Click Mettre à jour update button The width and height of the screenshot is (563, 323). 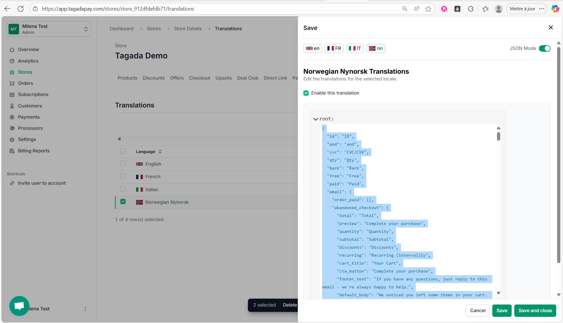[x=523, y=9]
